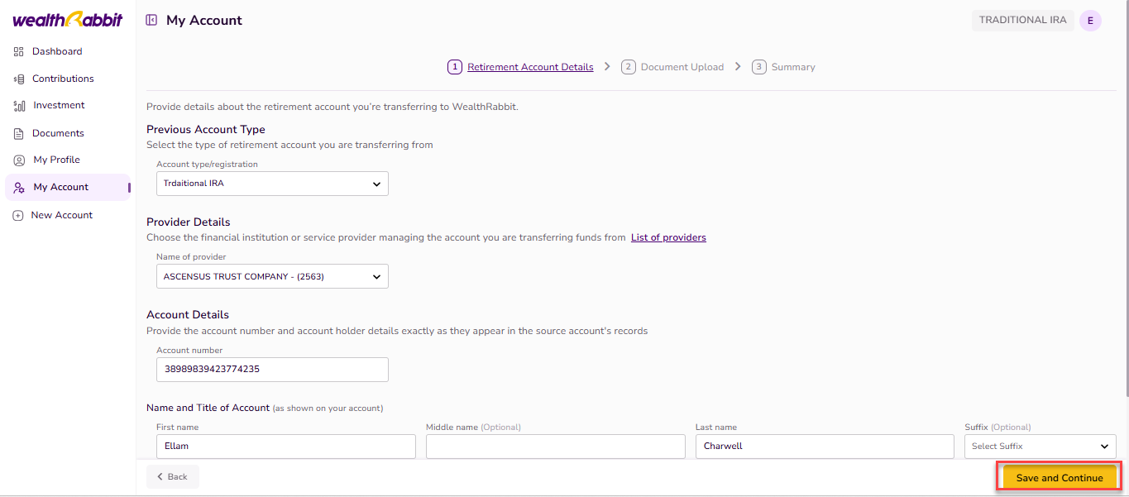Screen dimensions: 1129x497
Task: Click the Back button
Action: pos(173,476)
